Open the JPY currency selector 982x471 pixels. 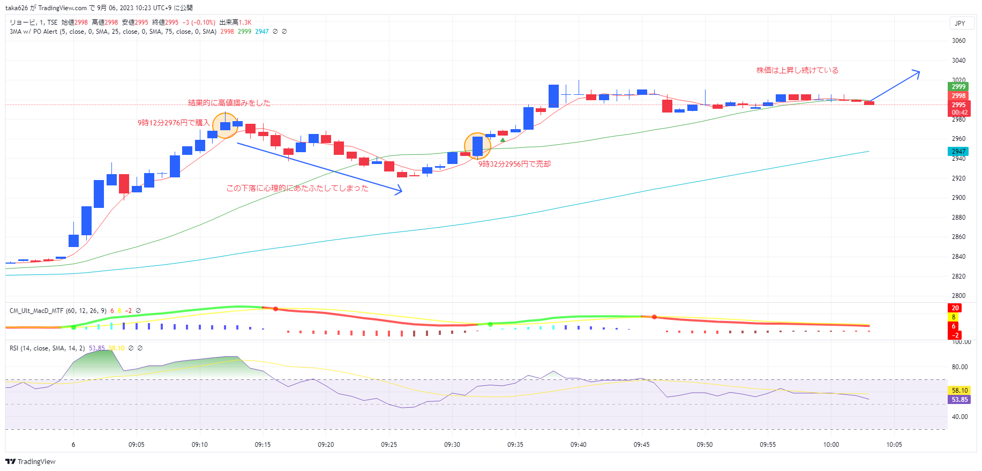tap(959, 23)
